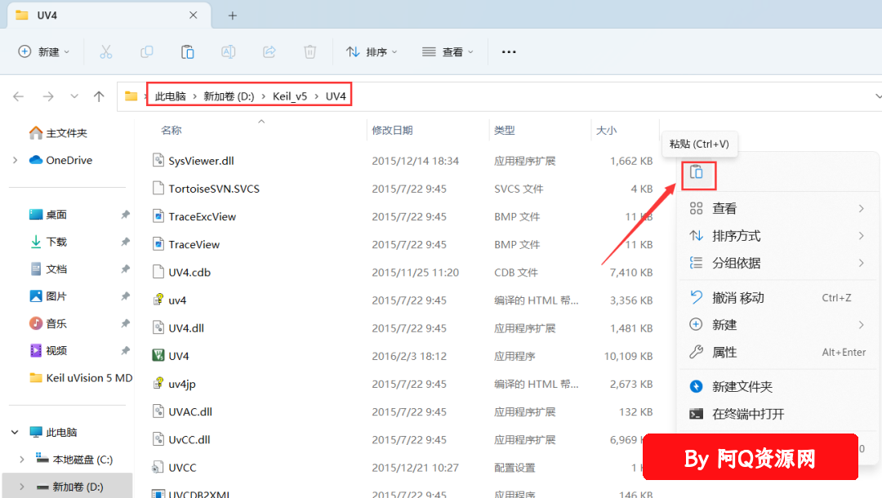Open the 排序 sort dropdown
Screen dimensions: 882x498
click(x=372, y=51)
